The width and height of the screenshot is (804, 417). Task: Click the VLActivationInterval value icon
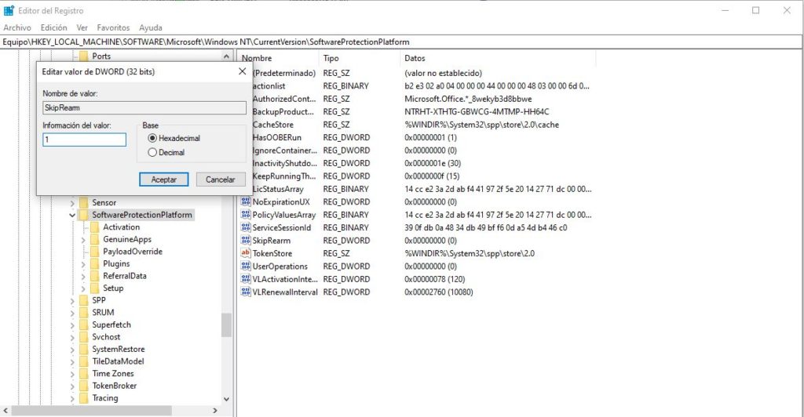point(246,279)
